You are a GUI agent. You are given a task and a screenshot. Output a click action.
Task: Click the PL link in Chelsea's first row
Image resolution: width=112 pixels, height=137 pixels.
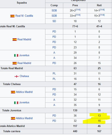tap(54, 74)
